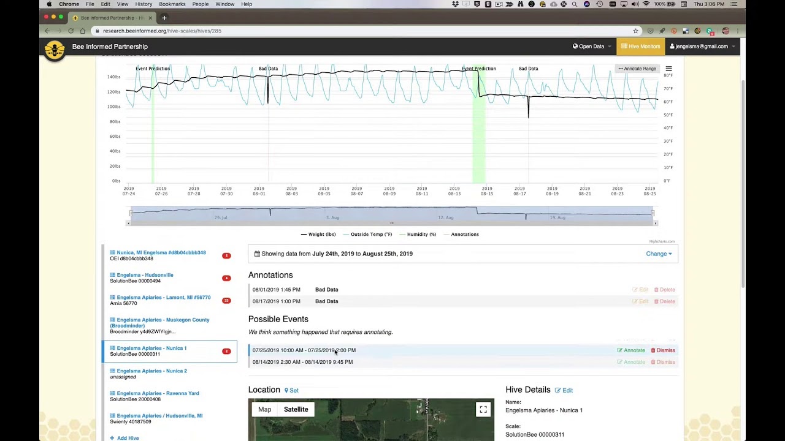
Task: Click the red badge on Lamont hive
Action: (x=226, y=301)
